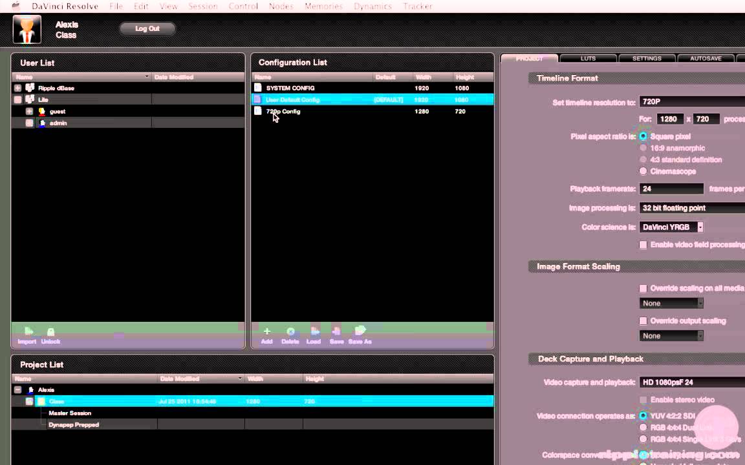Open the DaVinci Resolve app menu
Screen dimensions: 745x465
(65, 6)
